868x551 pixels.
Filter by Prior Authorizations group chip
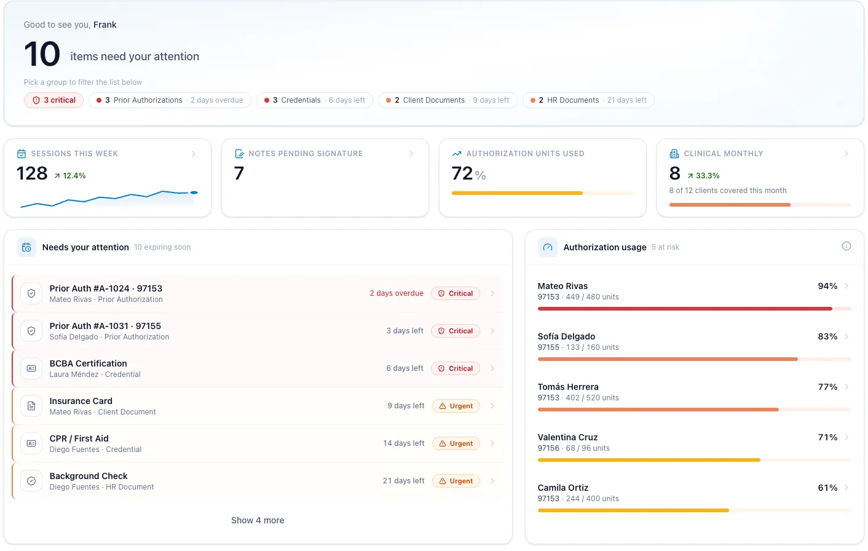coord(170,100)
